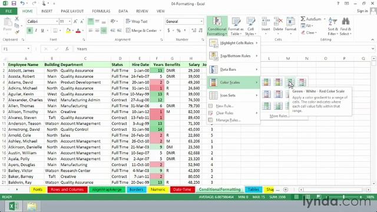The height and width of the screenshot is (212, 377).
Task: Click the Fill Color bucket icon
Action: click(x=68, y=31)
